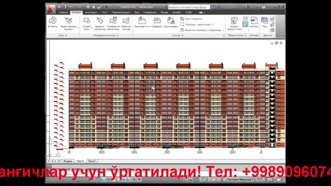Click the open file icon in quick access toolbar

(60, 7)
